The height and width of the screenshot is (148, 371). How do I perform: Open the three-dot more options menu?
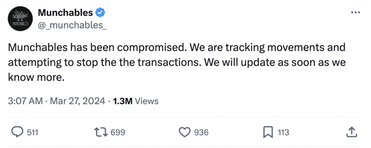pyautogui.click(x=356, y=12)
